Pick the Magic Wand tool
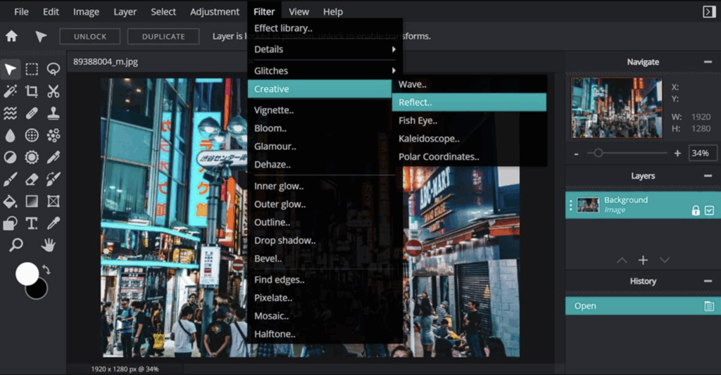This screenshot has height=375, width=721. point(10,91)
